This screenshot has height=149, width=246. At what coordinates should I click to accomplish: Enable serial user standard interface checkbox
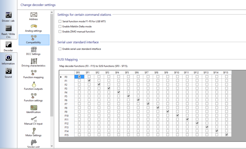(60, 49)
